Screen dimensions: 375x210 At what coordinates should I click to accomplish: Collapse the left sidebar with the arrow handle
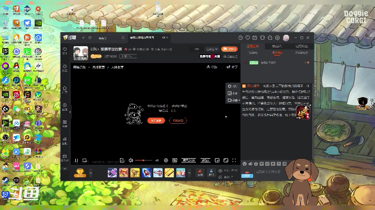[x=70, y=112]
